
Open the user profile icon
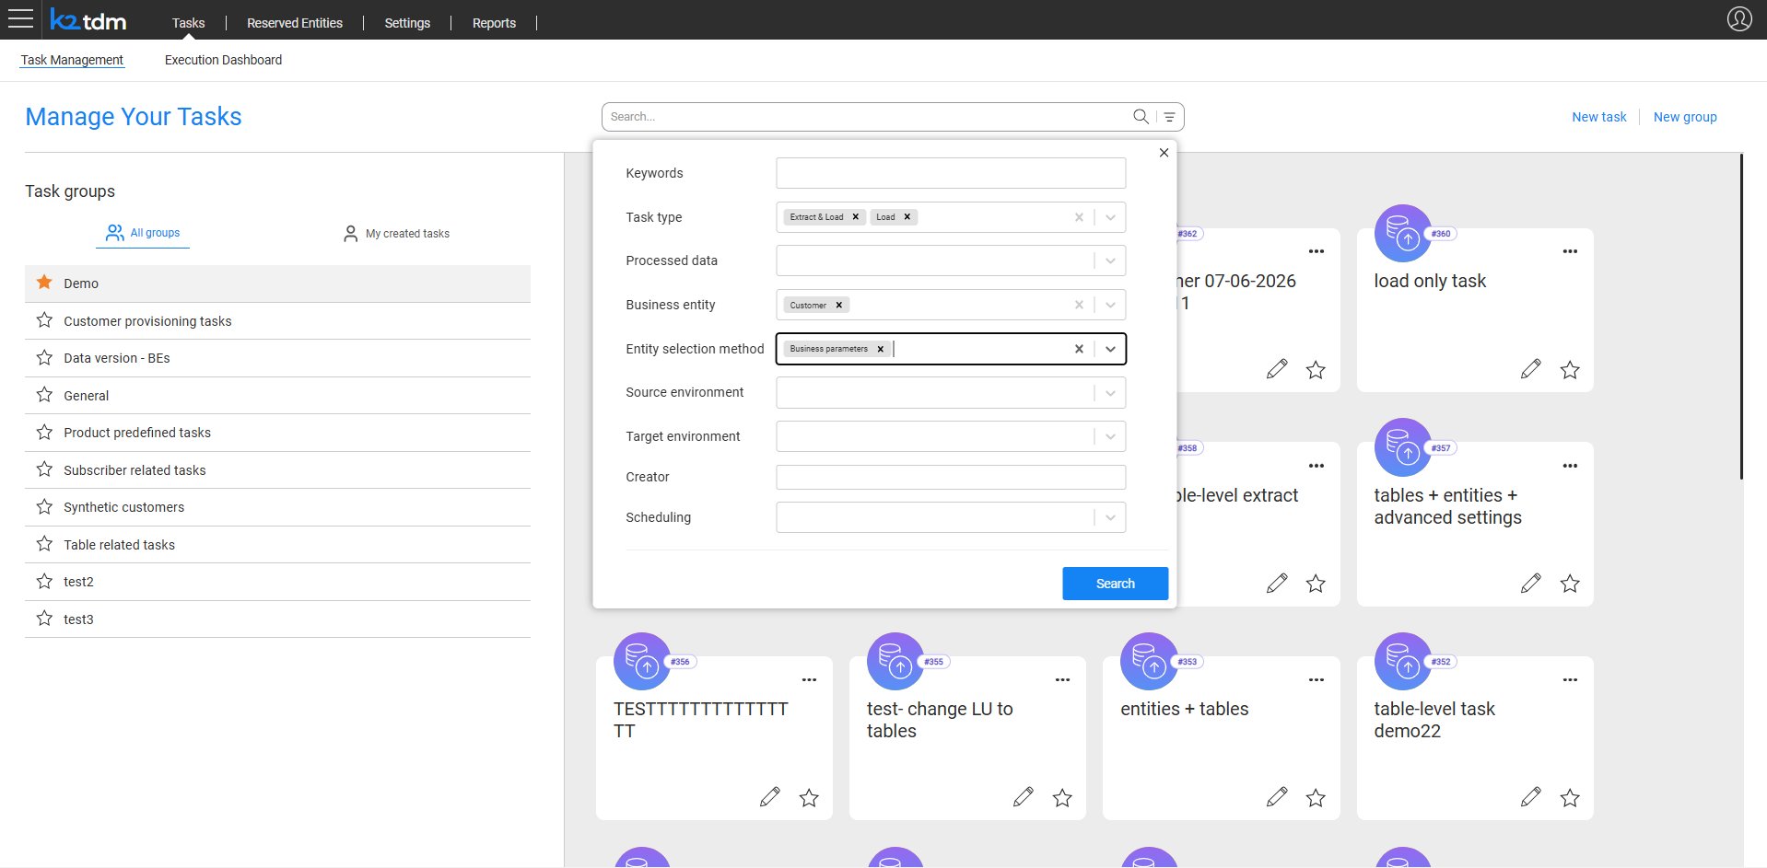click(1738, 18)
